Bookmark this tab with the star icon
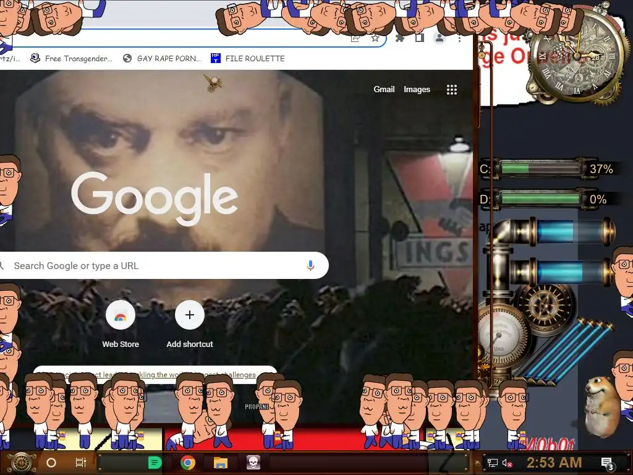633x475 pixels. pyautogui.click(x=375, y=38)
